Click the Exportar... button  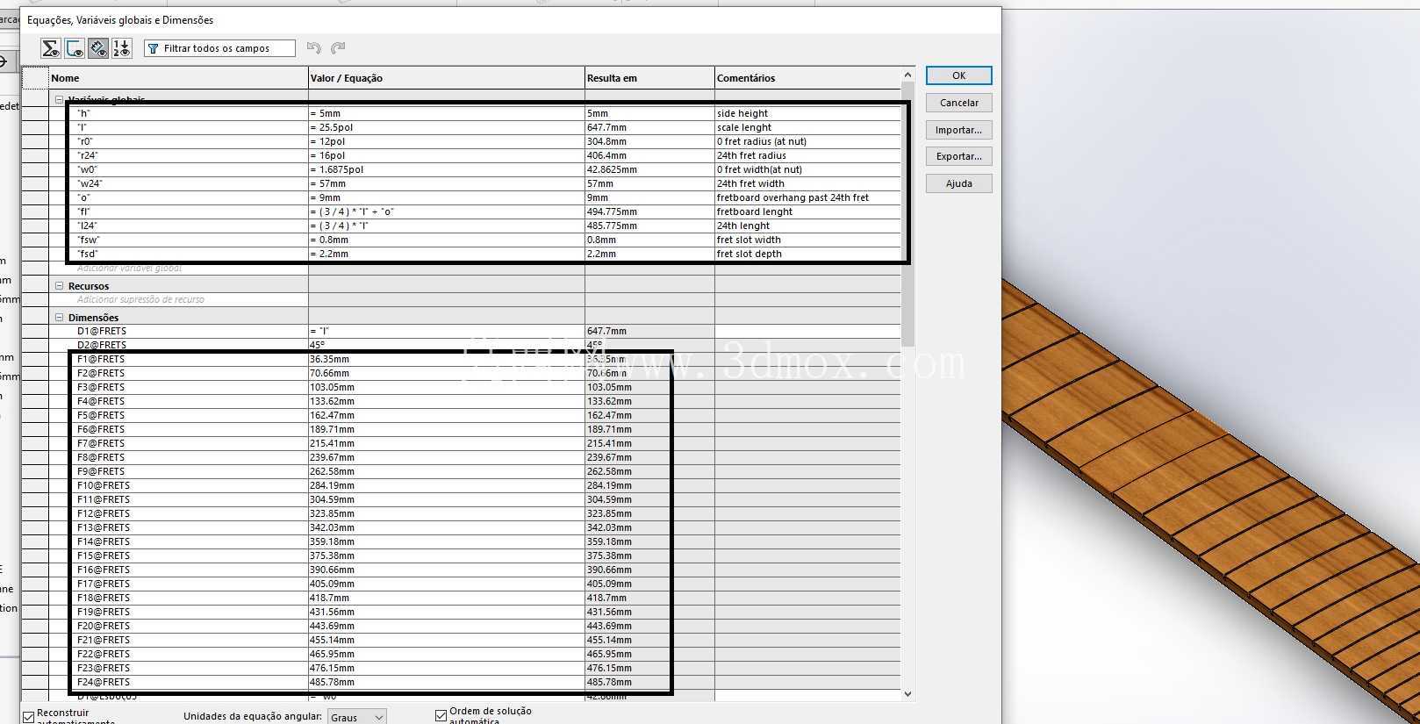(958, 156)
